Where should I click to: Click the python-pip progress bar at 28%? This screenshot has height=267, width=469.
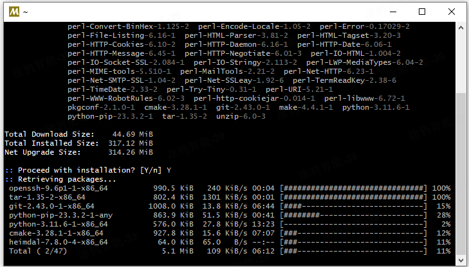tap(354, 215)
